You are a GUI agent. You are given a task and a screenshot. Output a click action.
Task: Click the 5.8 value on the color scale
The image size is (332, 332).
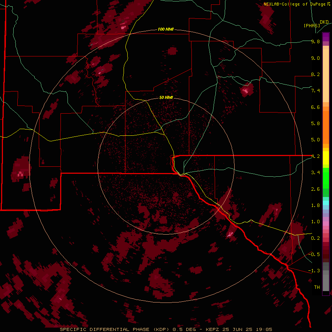pos(315,123)
